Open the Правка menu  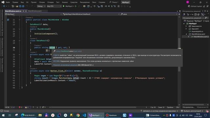pyautogui.click(x=15, y=2)
